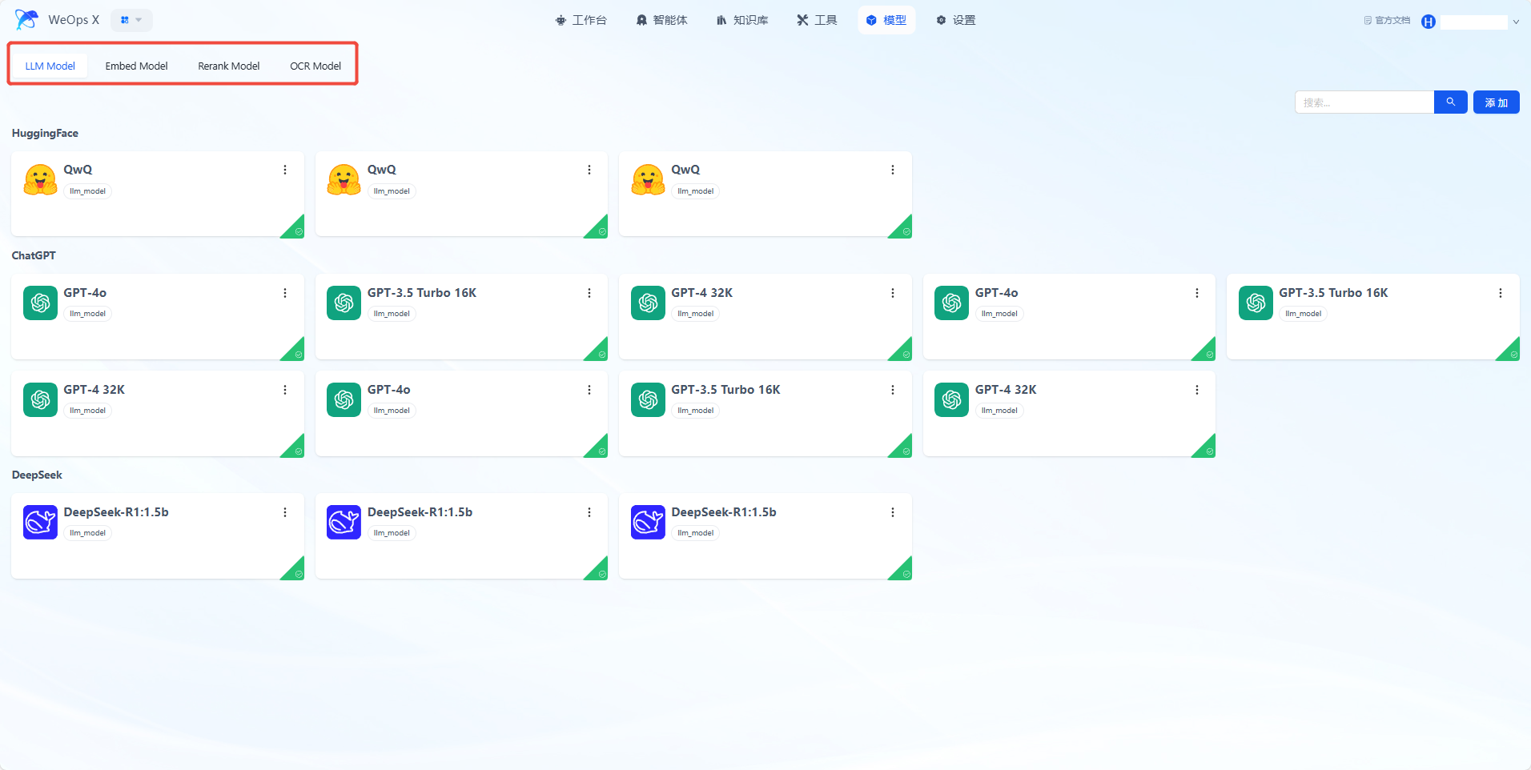The width and height of the screenshot is (1531, 770).
Task: Click the 添加 add button
Action: pyautogui.click(x=1497, y=102)
